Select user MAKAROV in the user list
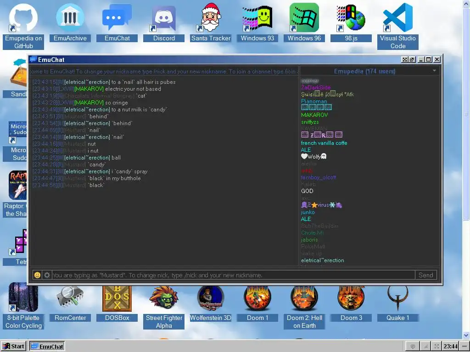The height and width of the screenshot is (352, 470). click(x=314, y=115)
